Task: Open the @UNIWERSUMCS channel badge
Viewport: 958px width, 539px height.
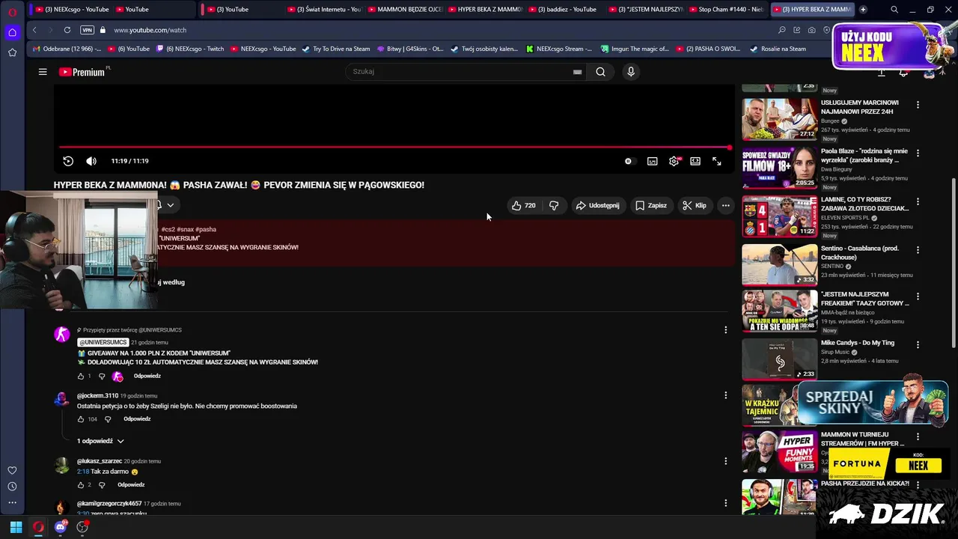Action: [x=103, y=342]
